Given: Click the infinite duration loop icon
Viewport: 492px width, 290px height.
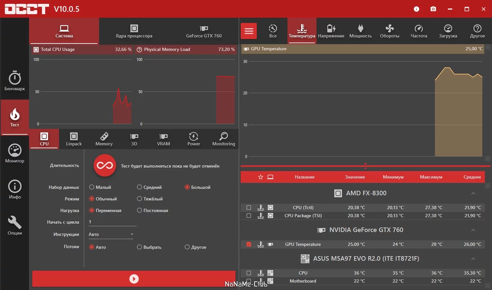Looking at the screenshot, I should pos(105,165).
